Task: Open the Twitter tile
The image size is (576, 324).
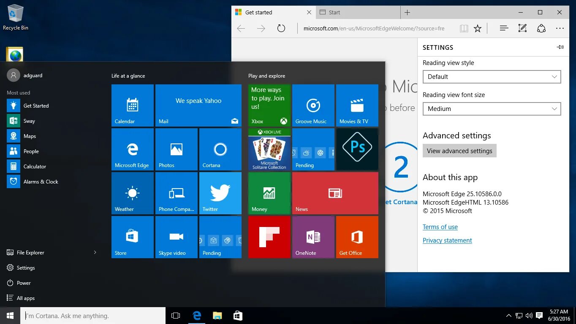Action: [x=220, y=193]
